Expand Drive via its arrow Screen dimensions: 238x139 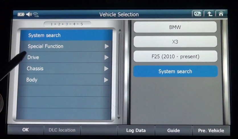106,57
